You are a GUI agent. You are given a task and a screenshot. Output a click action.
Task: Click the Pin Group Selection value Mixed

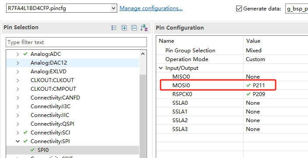pos(254,51)
